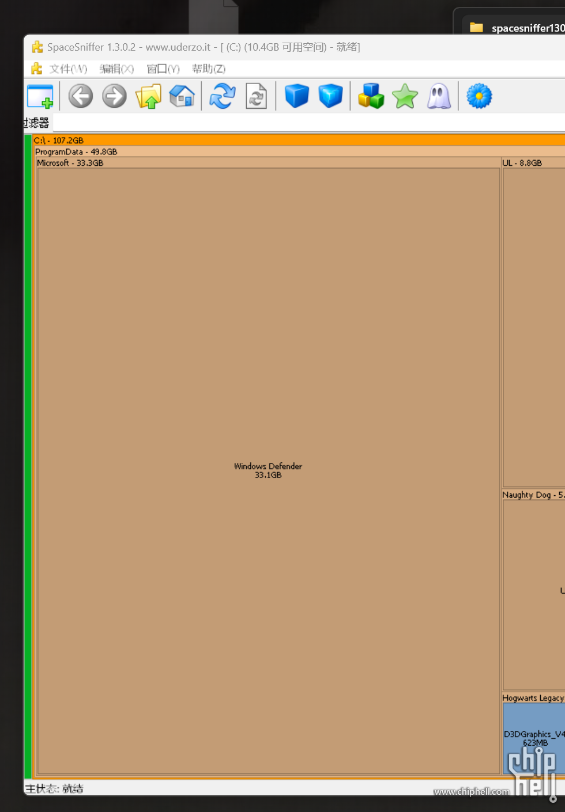Select the Naughty Dog folder header
565x812 pixels.
click(x=533, y=495)
